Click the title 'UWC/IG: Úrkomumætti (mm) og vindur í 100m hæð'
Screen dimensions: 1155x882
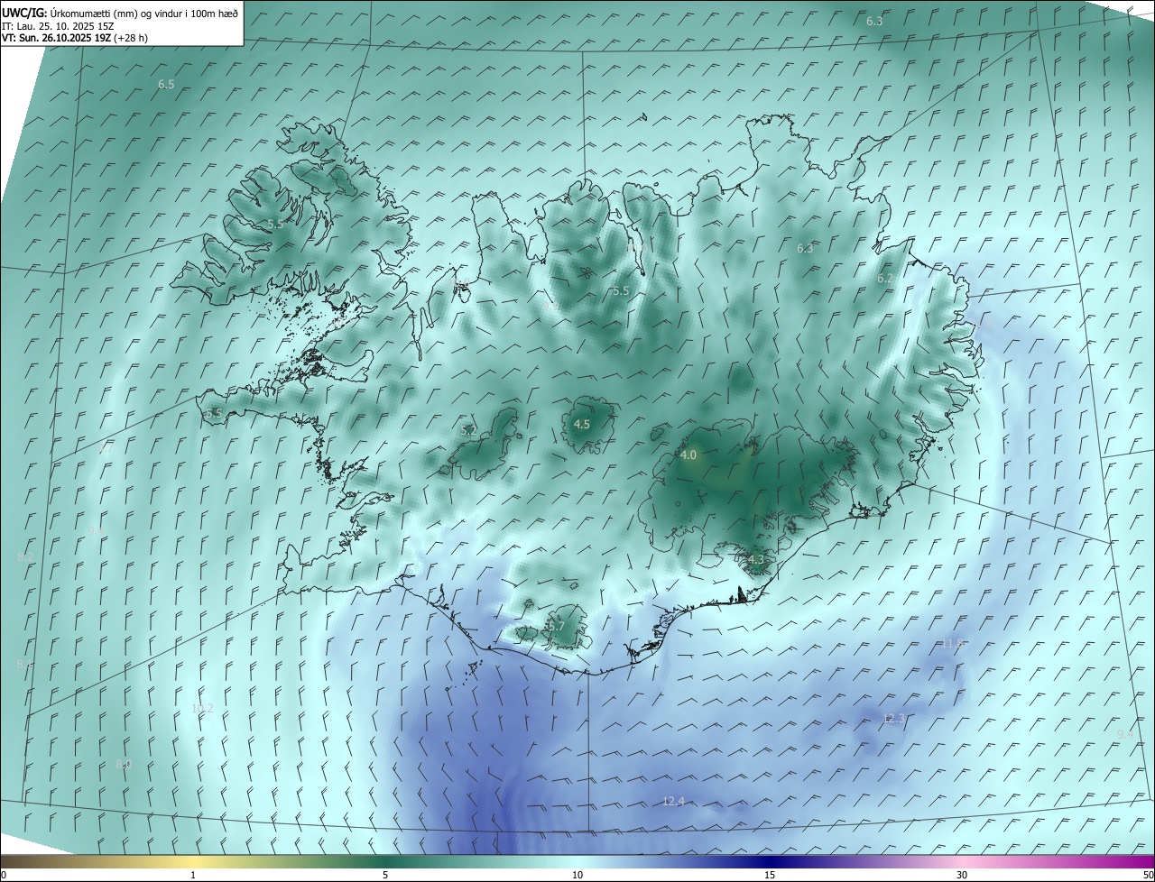(x=120, y=13)
